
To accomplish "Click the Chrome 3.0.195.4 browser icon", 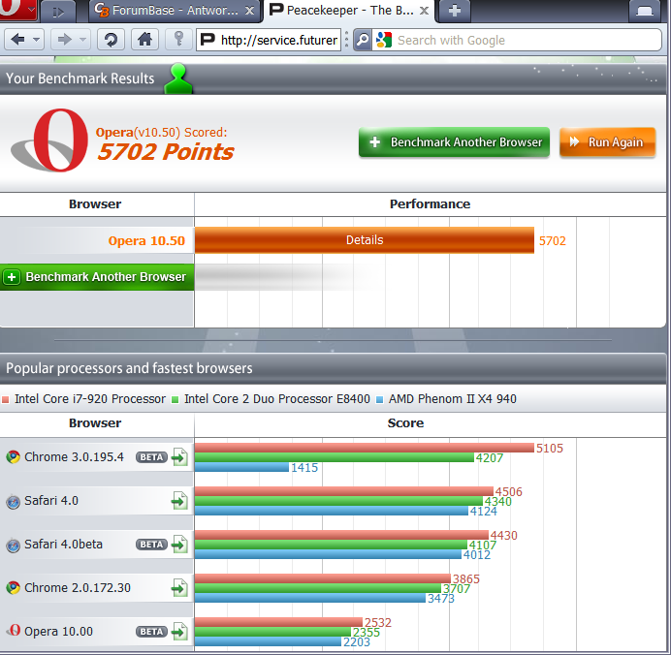I will click(x=14, y=457).
